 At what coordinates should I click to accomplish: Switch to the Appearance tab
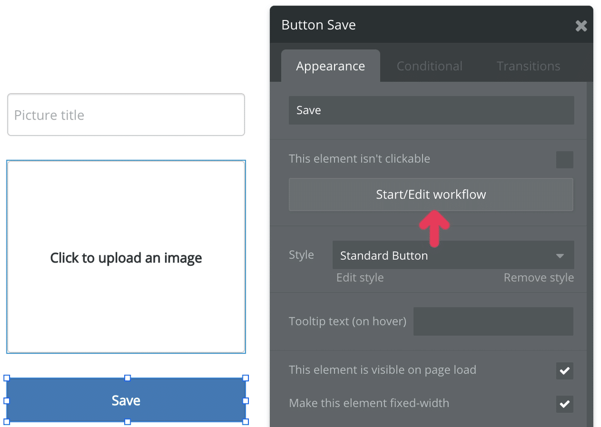(331, 66)
